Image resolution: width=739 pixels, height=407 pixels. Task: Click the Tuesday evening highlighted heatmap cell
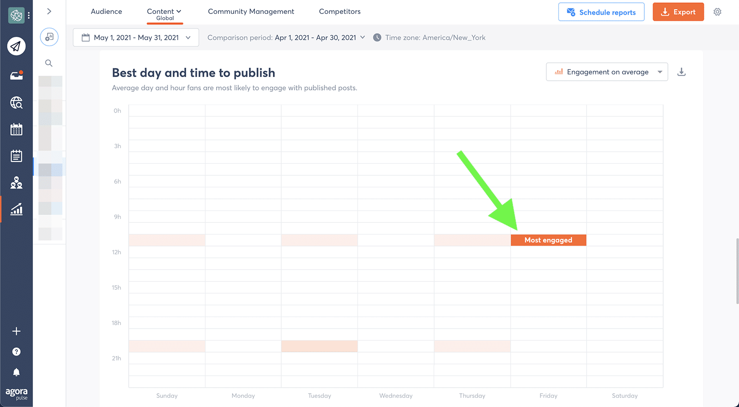(x=319, y=346)
